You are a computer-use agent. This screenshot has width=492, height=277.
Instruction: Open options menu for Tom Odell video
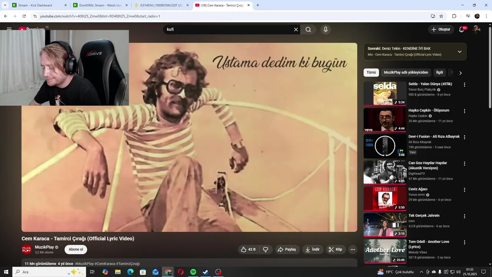pyautogui.click(x=464, y=242)
